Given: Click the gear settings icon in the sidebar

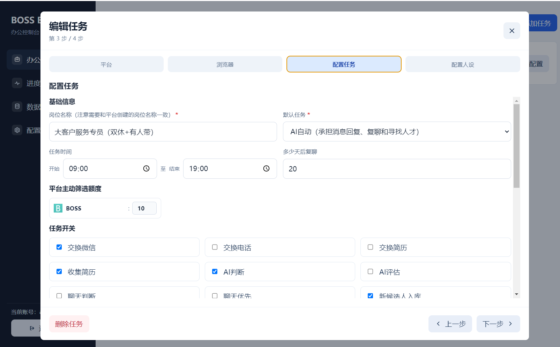Looking at the screenshot, I should pos(17,130).
